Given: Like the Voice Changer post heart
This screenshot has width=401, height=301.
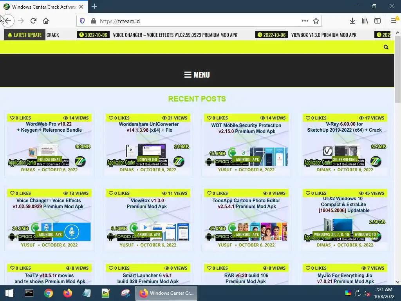Looking at the screenshot, I should (x=12, y=193).
